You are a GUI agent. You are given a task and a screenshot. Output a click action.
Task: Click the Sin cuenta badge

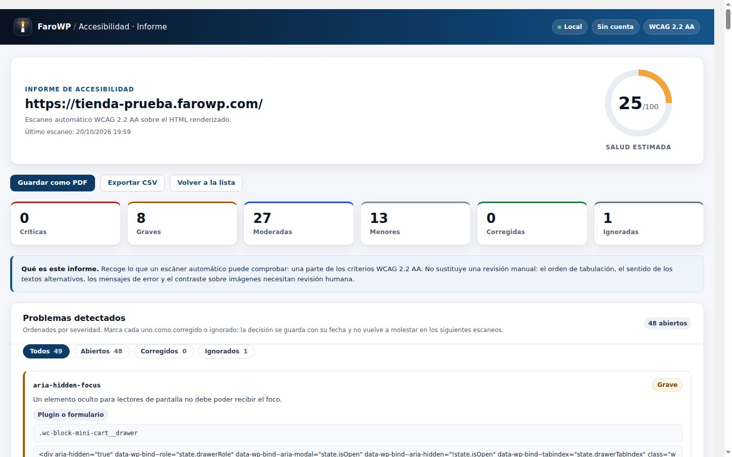615,27
